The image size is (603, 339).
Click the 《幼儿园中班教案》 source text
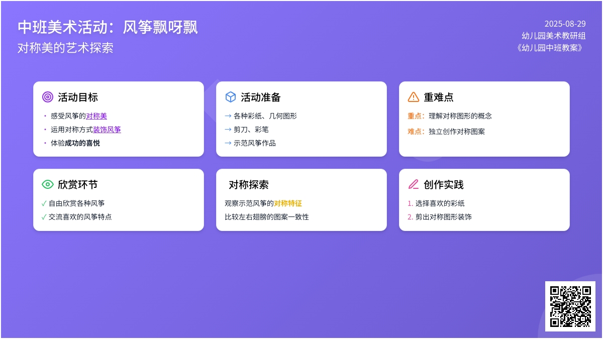(551, 48)
